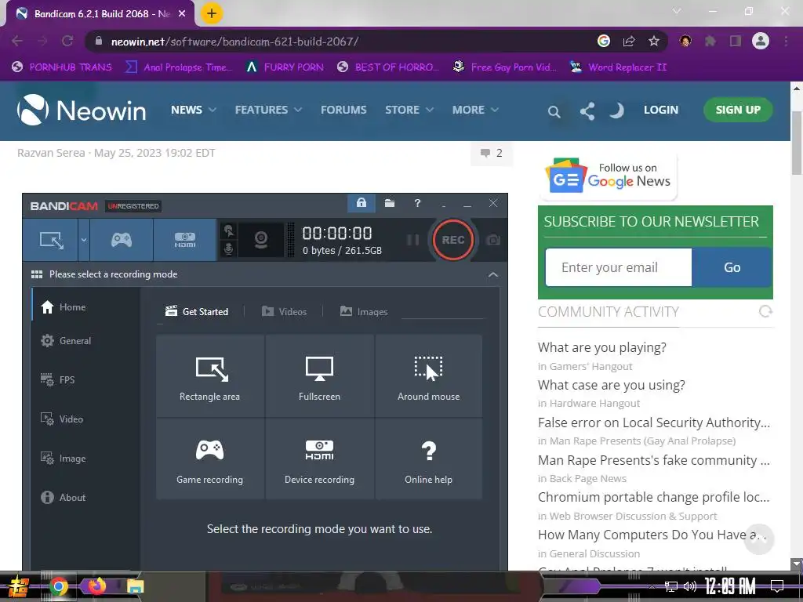Click the share page icon in address bar

tap(629, 41)
